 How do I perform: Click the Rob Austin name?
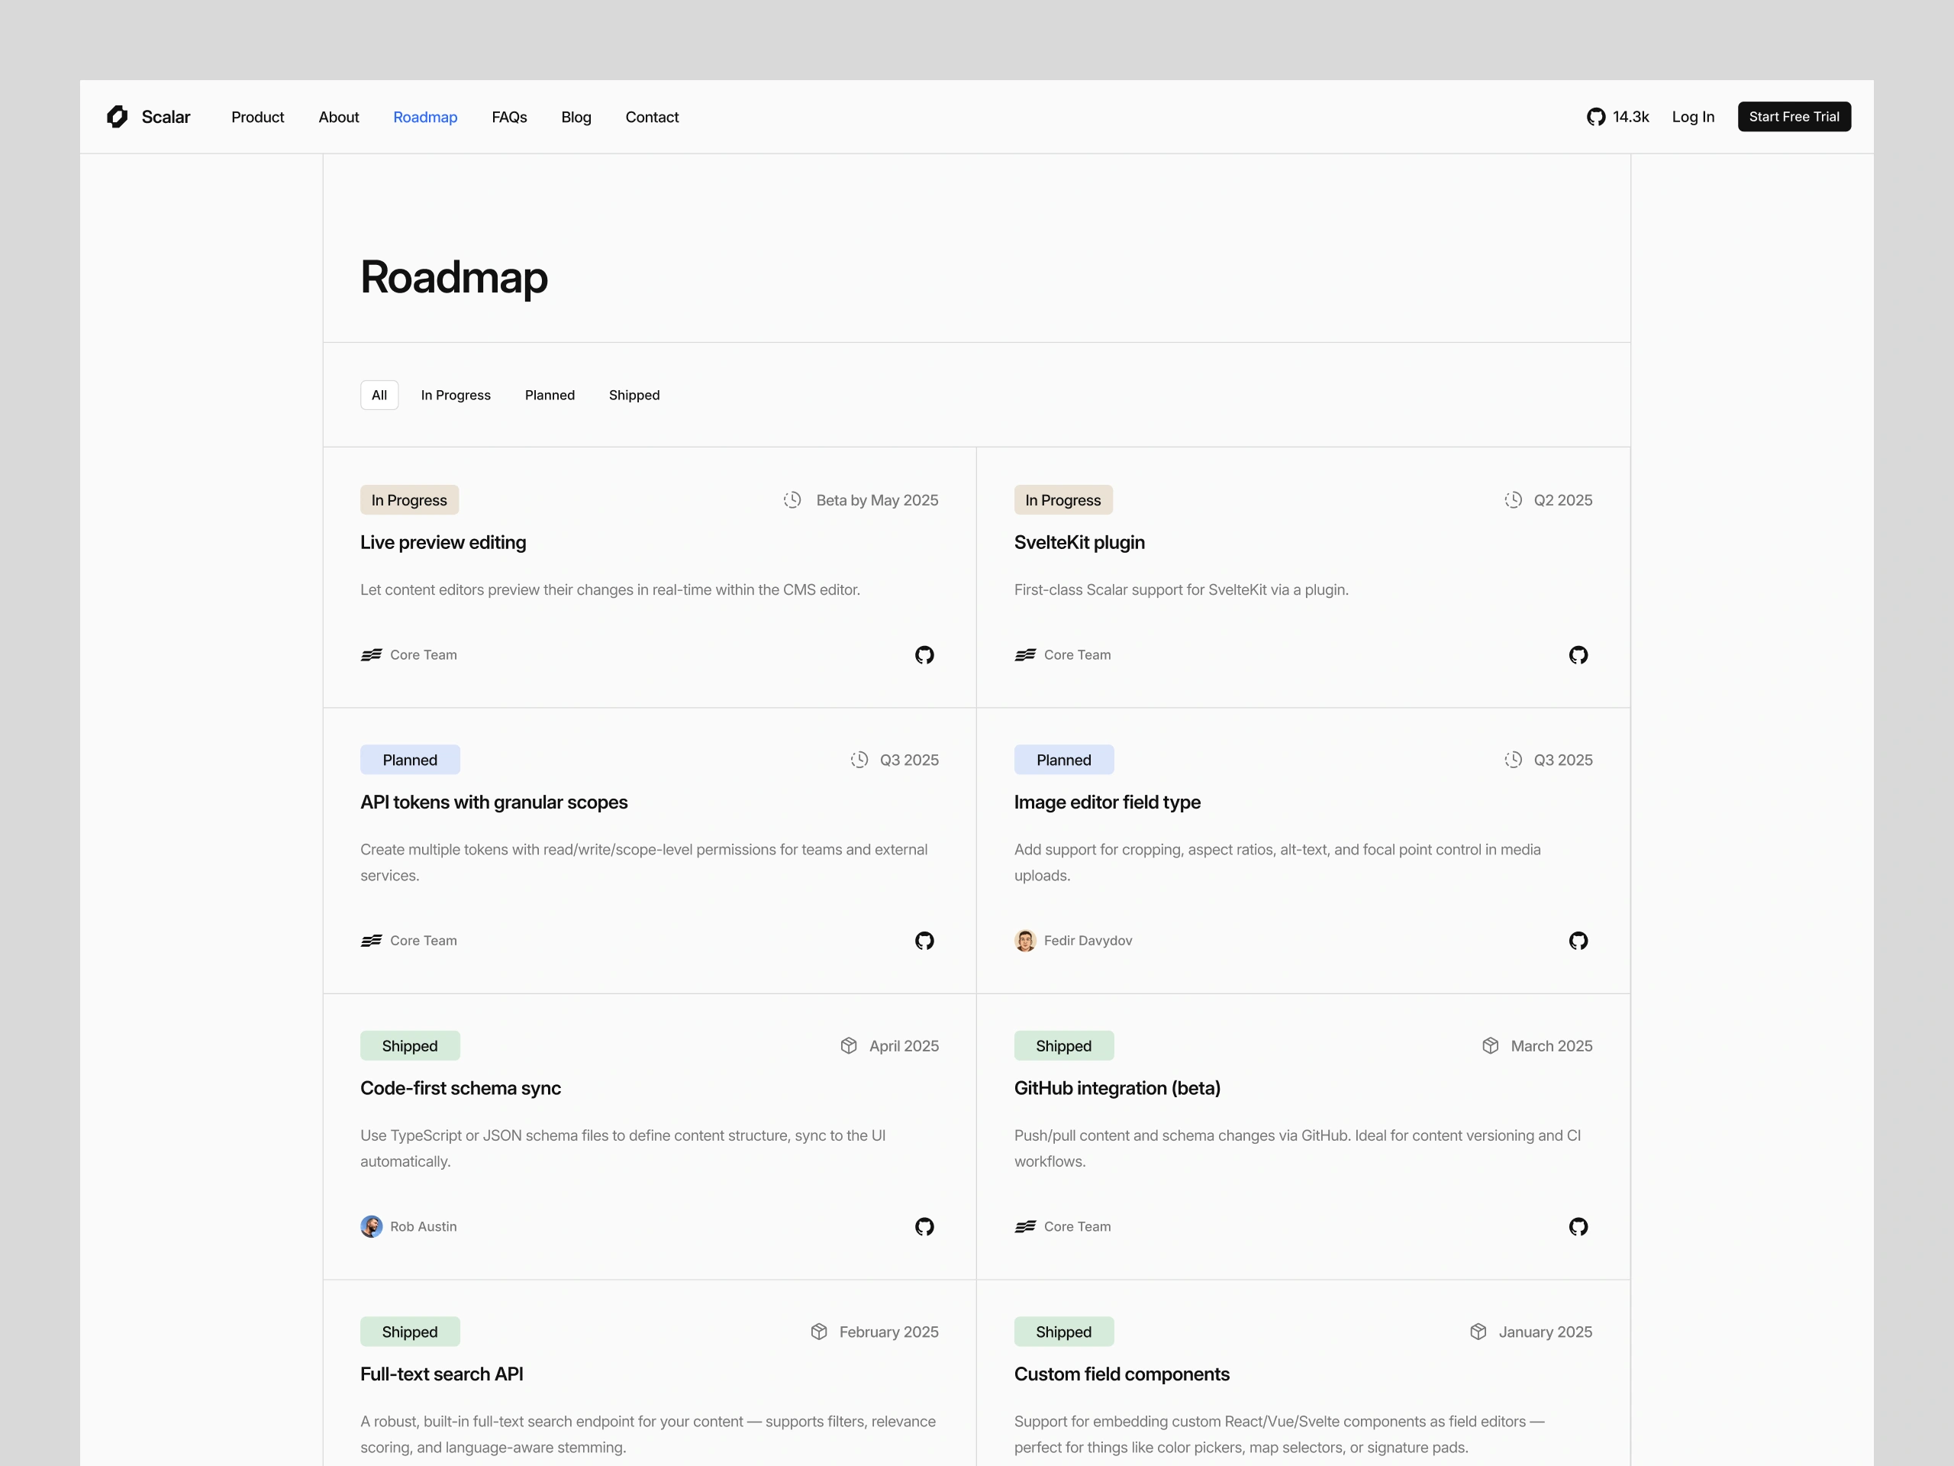(x=423, y=1226)
